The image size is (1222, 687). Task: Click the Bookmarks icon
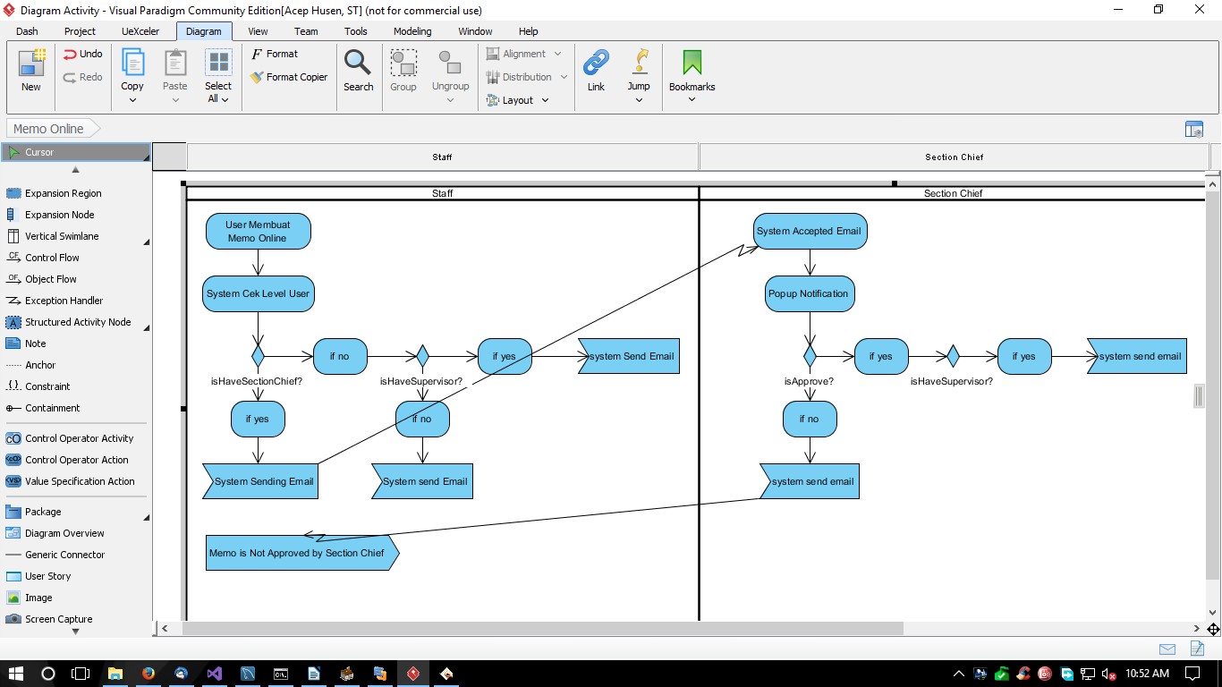[x=692, y=63]
